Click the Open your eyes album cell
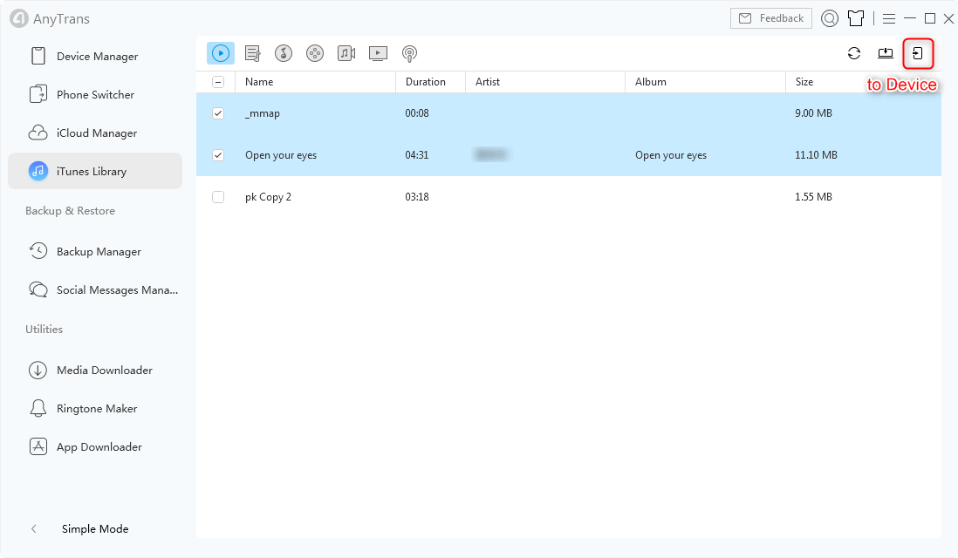 [x=671, y=155]
